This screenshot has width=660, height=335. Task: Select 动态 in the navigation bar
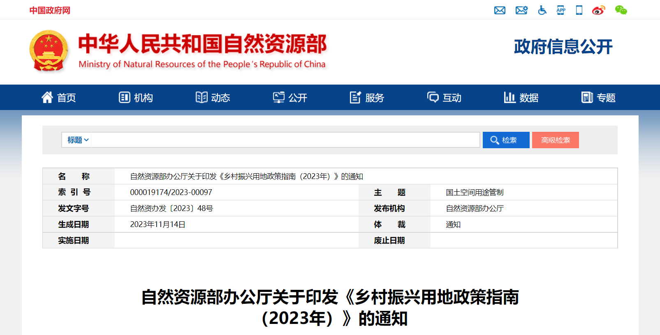(213, 98)
